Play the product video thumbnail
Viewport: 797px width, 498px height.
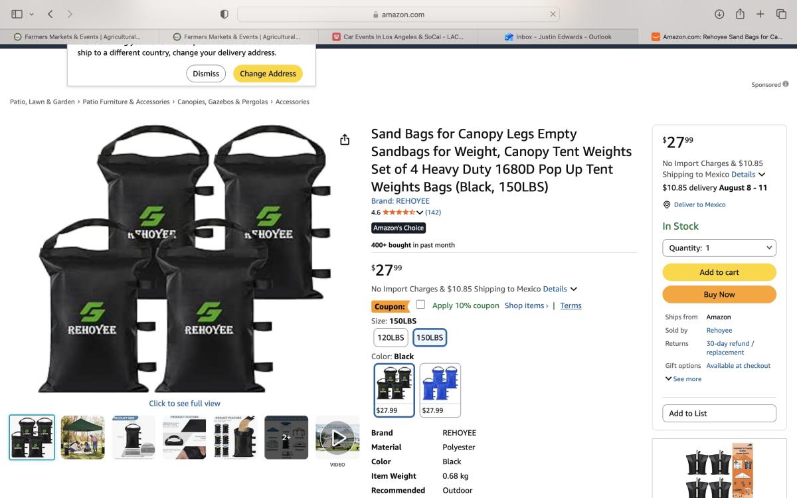point(337,438)
